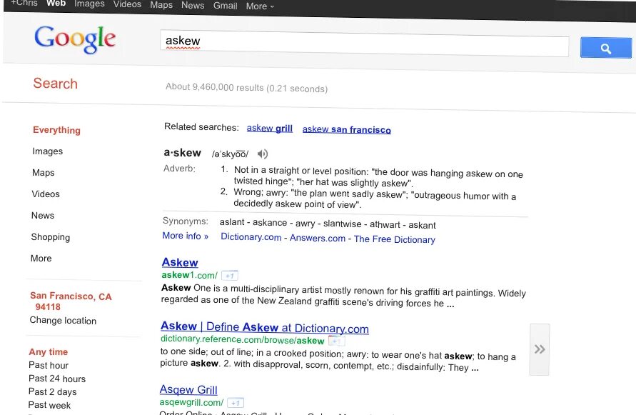Open Maps in the top bar
636x415 pixels.
click(x=161, y=5)
